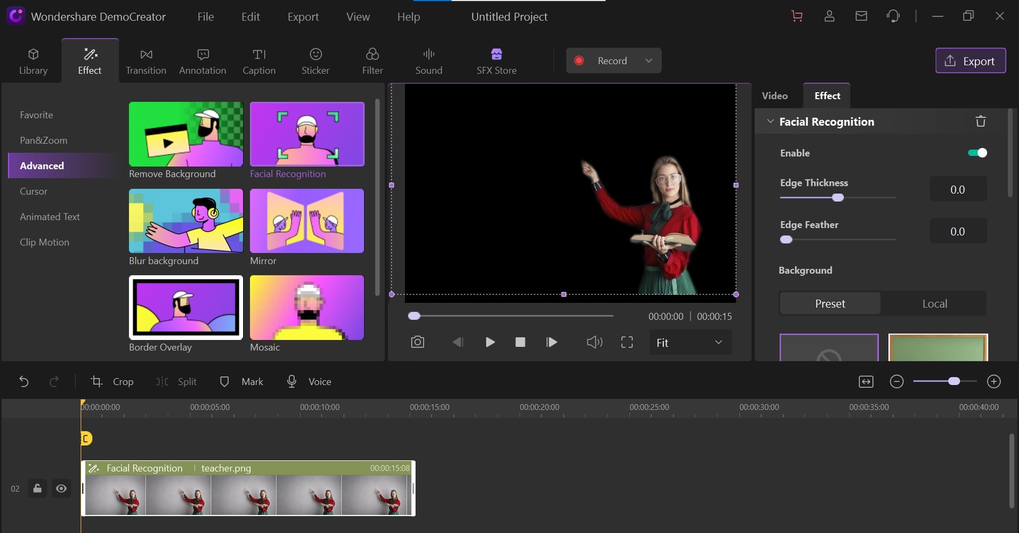The width and height of the screenshot is (1019, 533).
Task: Open the Library panel
Action: 33,62
